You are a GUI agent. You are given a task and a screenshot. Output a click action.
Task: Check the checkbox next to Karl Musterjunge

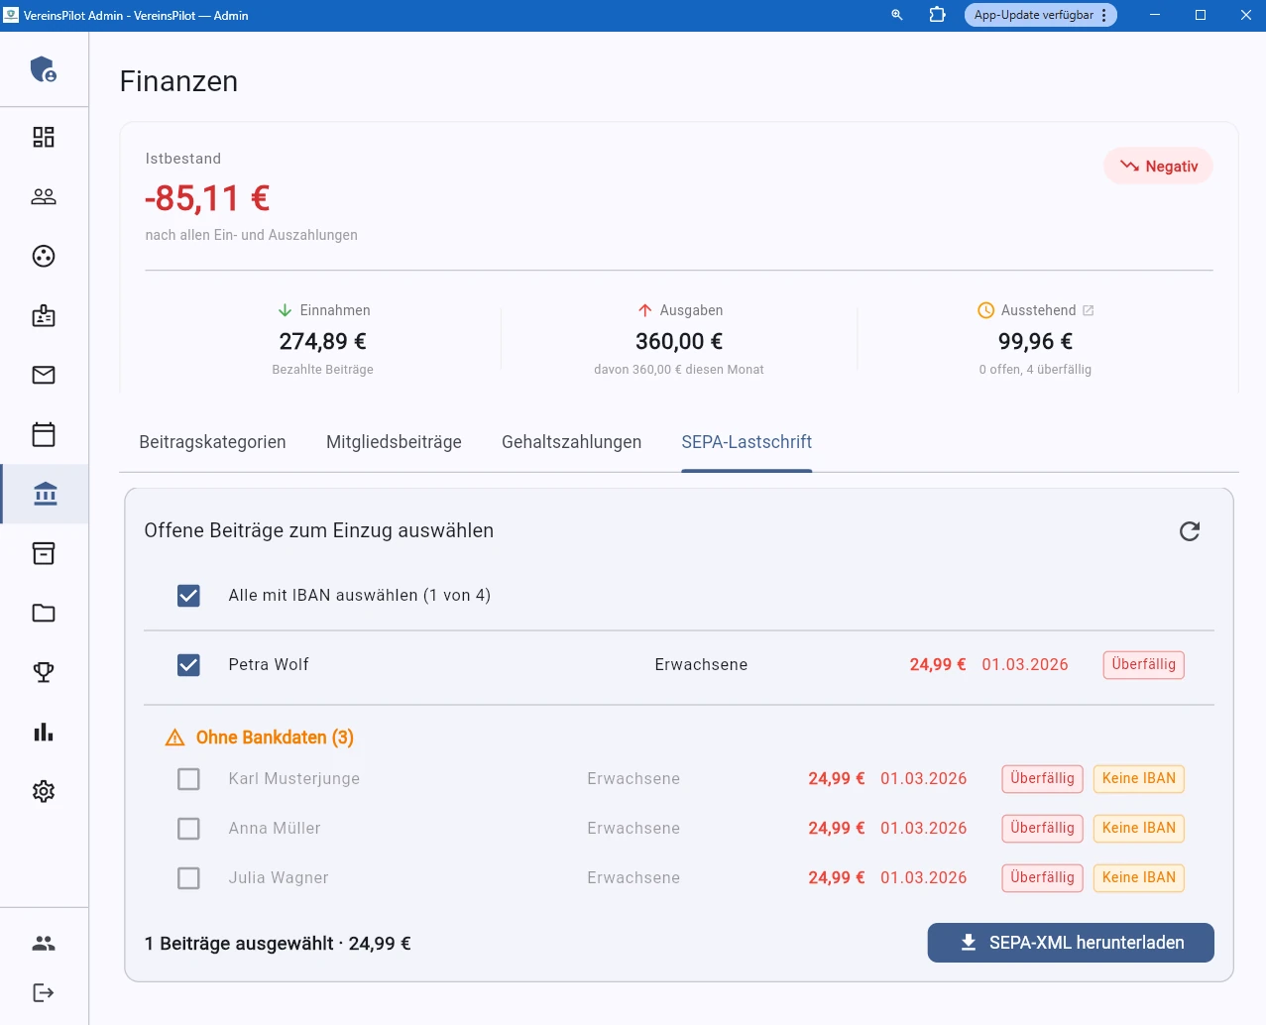click(x=188, y=778)
